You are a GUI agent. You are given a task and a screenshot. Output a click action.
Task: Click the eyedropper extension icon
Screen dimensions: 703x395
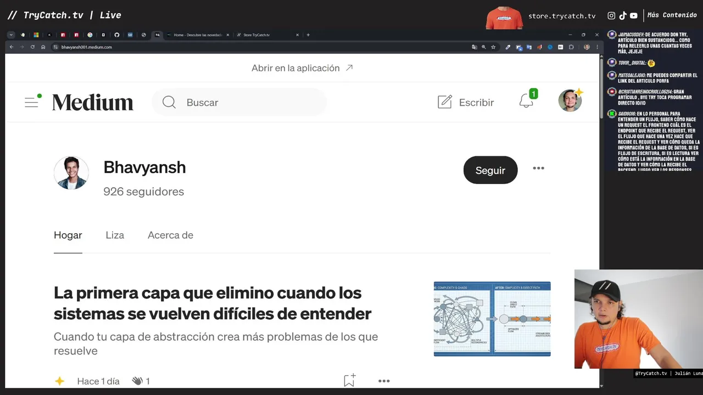tap(508, 47)
